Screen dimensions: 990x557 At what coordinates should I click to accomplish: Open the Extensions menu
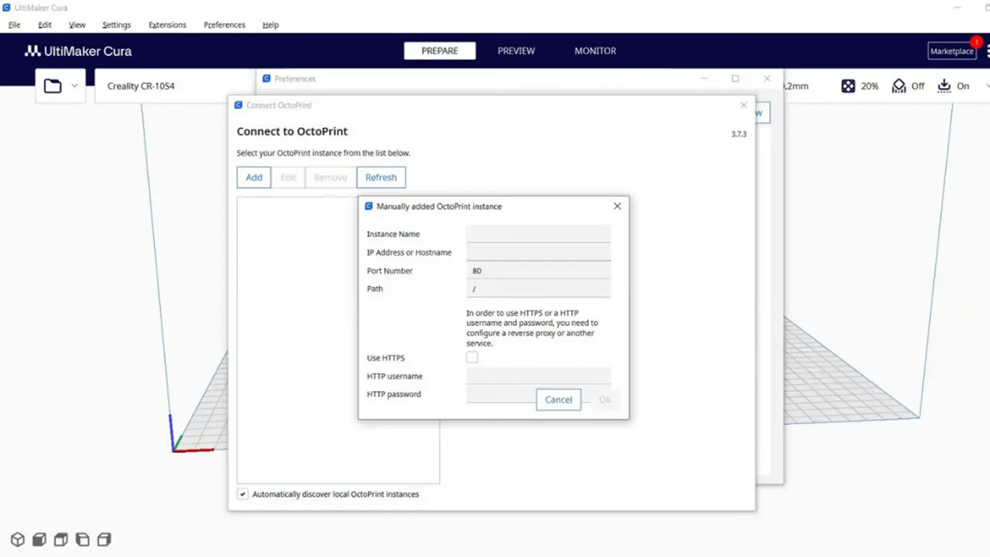(167, 25)
